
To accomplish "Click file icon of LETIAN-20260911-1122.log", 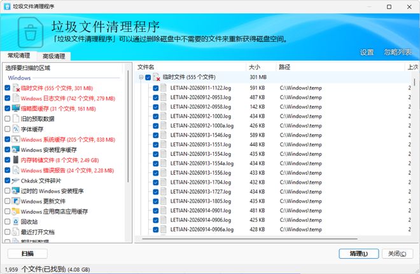I will pos(164,88).
